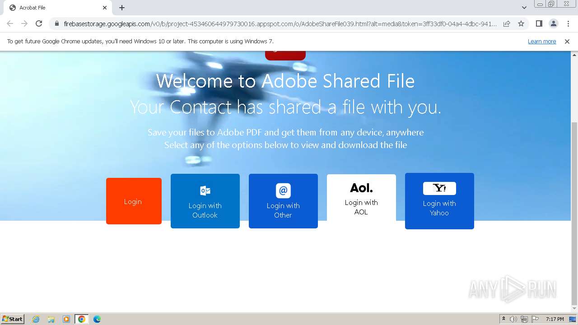This screenshot has height=325, width=578.
Task: Click the Welcome to Adobe Shared File heading
Action: click(285, 81)
